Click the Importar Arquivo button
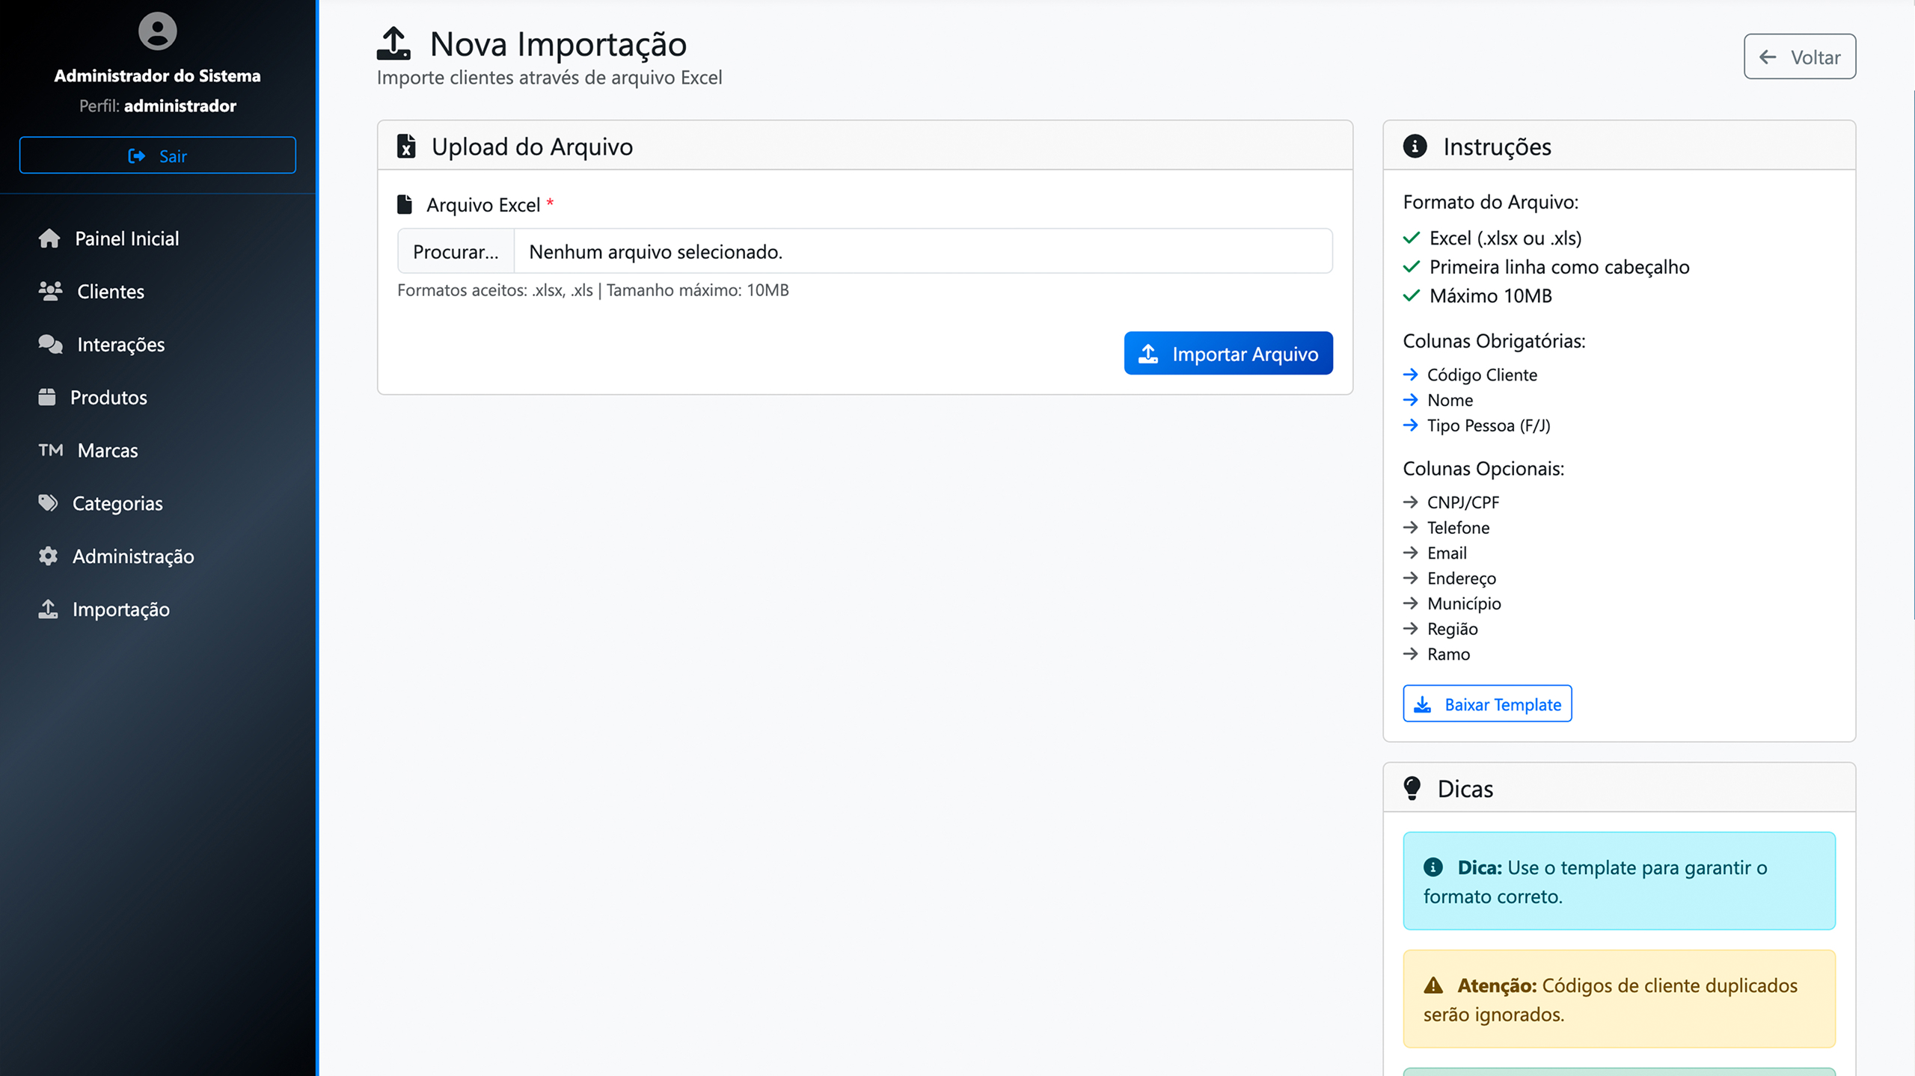Screen dimensions: 1915x1076 coord(1228,353)
